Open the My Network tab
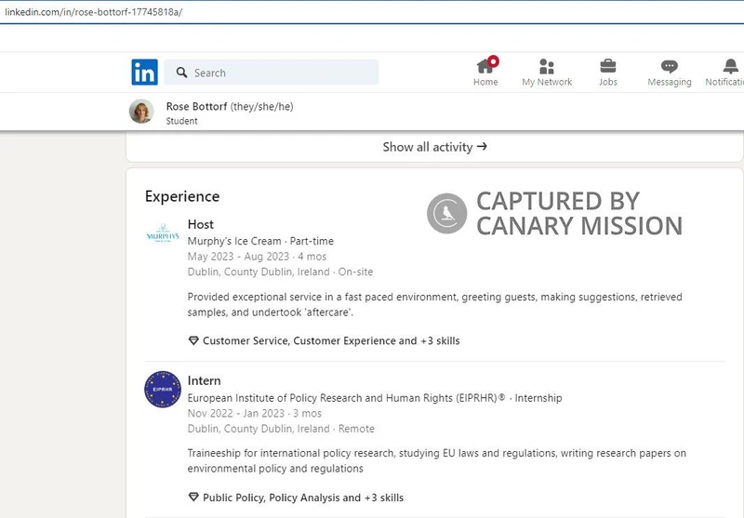Screen dimensions: 744x518 (547, 73)
